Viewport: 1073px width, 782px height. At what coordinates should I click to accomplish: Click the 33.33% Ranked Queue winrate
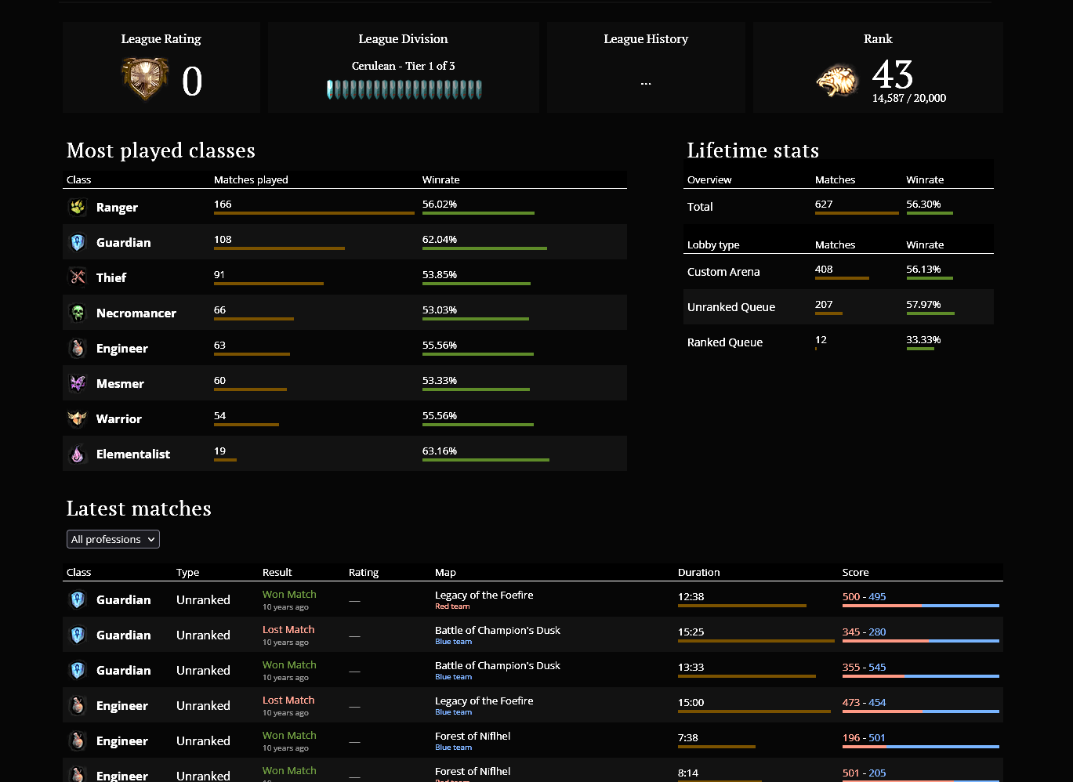(923, 339)
